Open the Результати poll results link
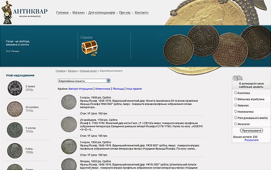 point(251,140)
